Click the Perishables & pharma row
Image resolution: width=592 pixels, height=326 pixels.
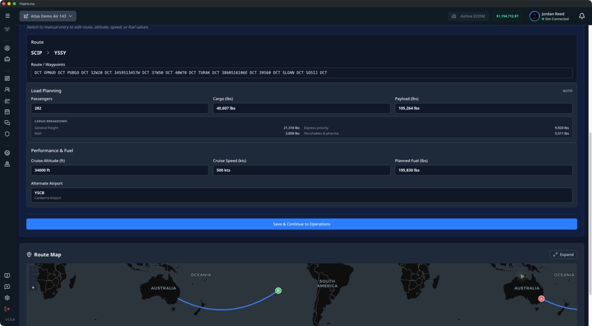click(x=436, y=133)
